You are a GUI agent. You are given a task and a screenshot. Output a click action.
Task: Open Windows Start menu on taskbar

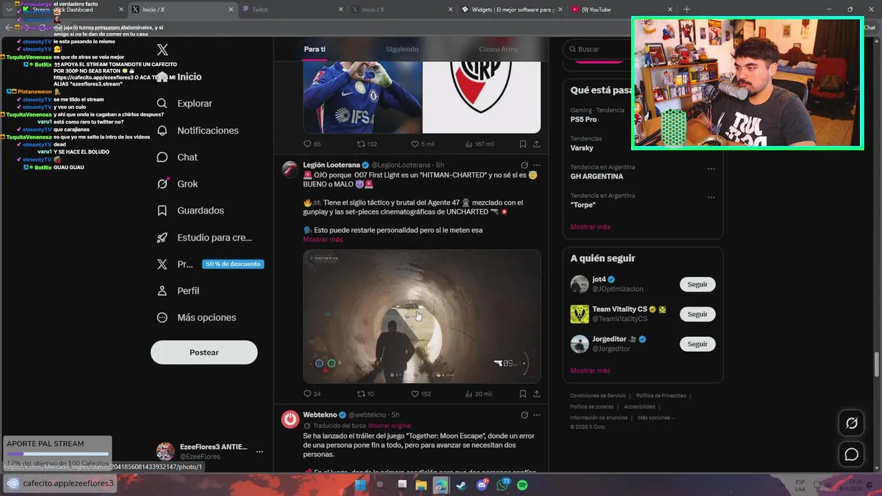pyautogui.click(x=360, y=485)
